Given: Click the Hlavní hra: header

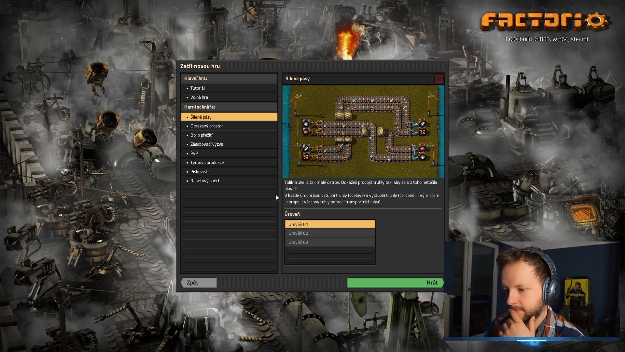Looking at the screenshot, I should point(196,78).
